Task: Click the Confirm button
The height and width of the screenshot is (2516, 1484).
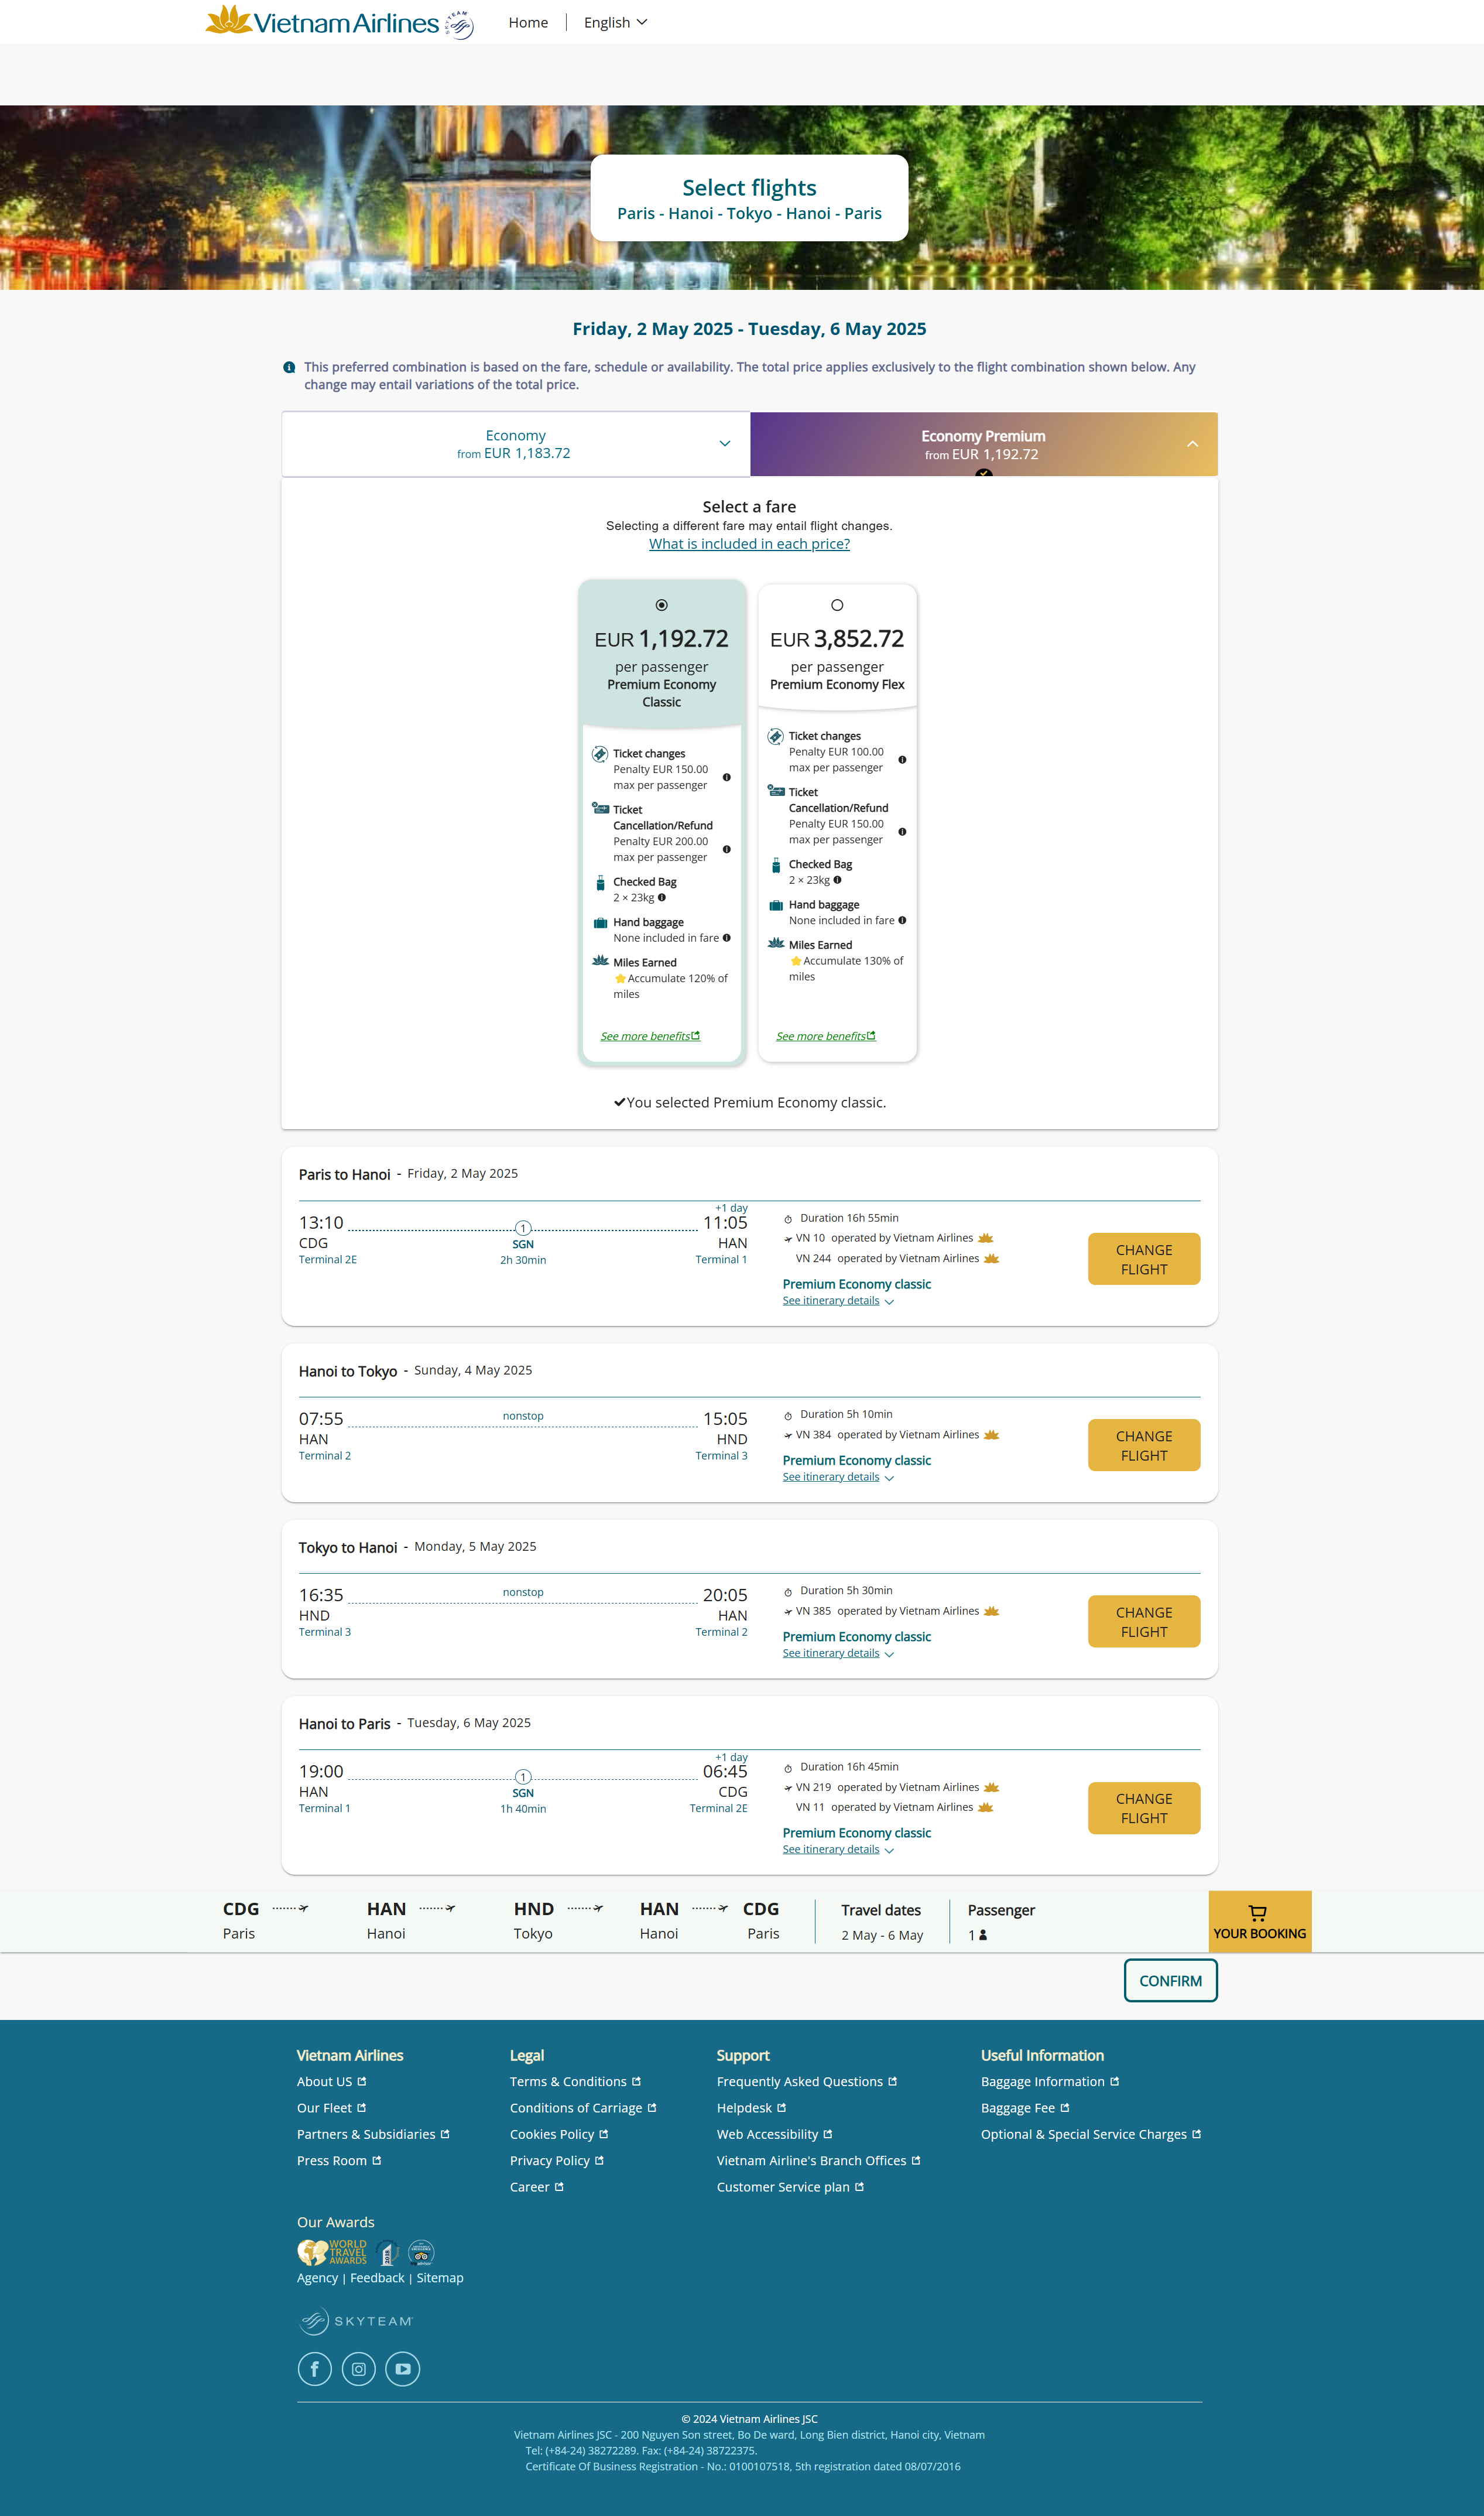Action: tap(1170, 1981)
